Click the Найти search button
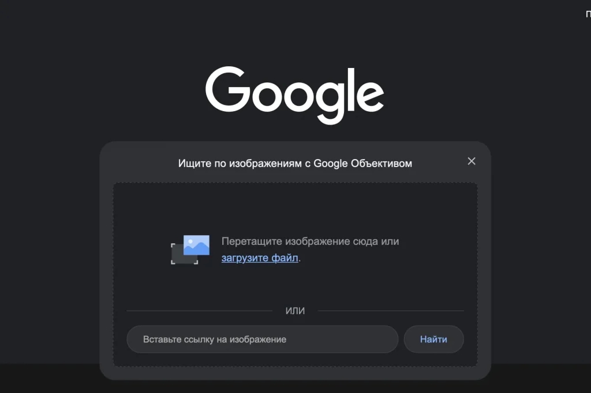Screen dimensions: 591x393 pyautogui.click(x=433, y=339)
